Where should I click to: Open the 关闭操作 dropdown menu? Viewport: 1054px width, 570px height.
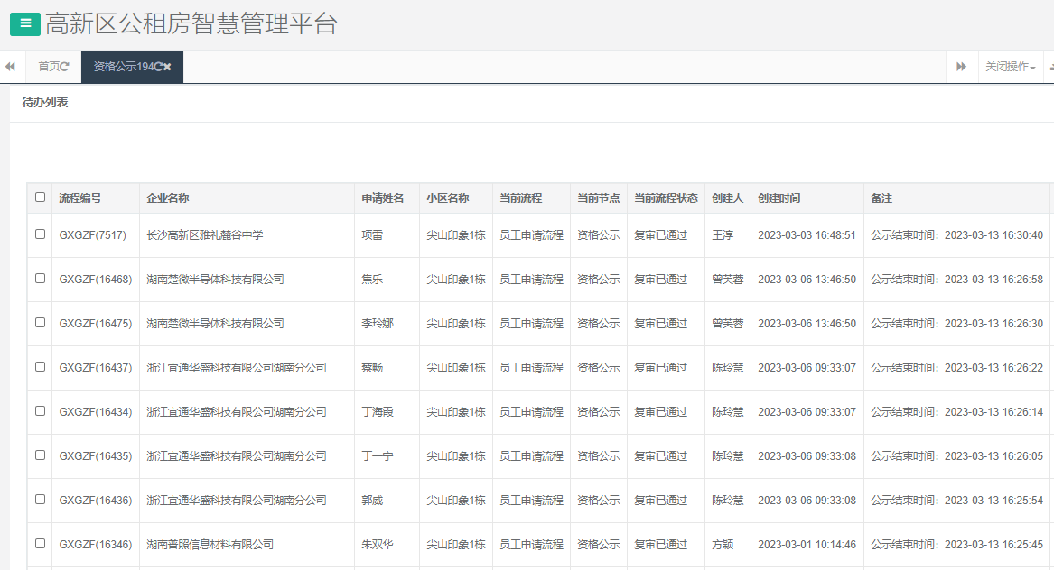(x=1010, y=66)
